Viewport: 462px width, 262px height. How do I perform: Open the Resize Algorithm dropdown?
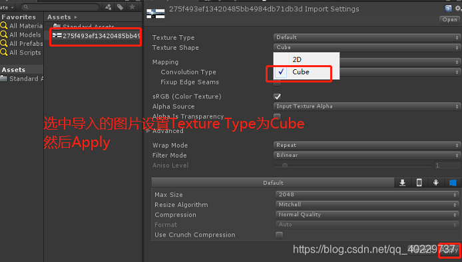click(367, 205)
